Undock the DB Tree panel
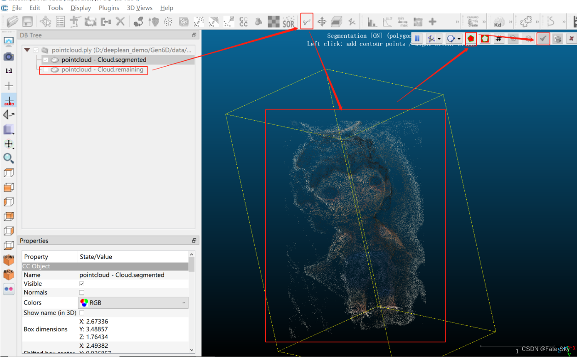 click(194, 35)
